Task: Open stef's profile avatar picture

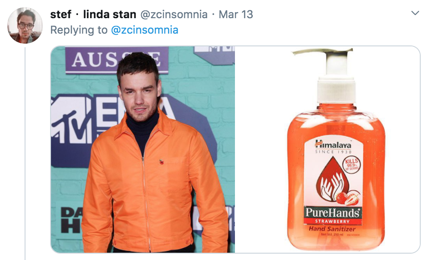Action: pos(25,25)
